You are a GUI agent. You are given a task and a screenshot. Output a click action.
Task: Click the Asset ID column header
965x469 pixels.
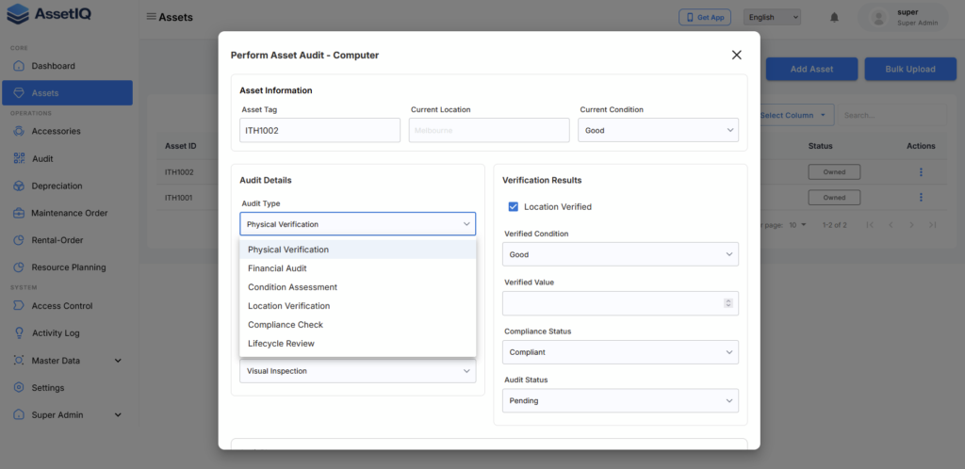pos(180,146)
